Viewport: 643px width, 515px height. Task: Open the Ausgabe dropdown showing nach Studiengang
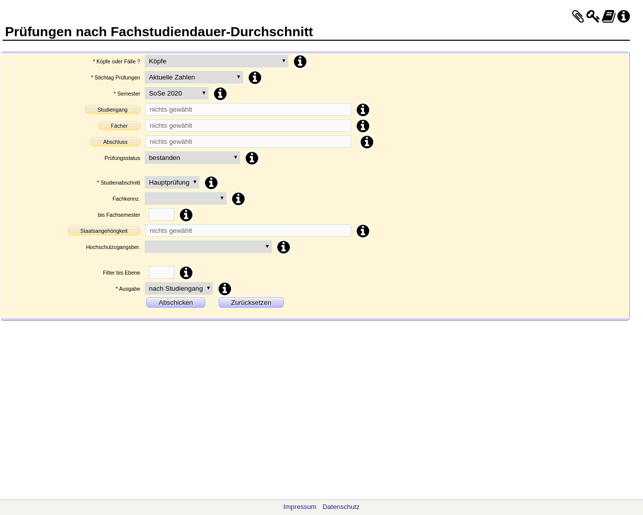[179, 288]
